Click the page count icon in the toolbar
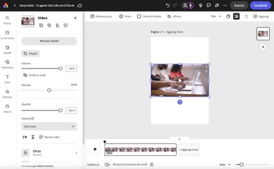The image size is (274, 169). [x=228, y=17]
